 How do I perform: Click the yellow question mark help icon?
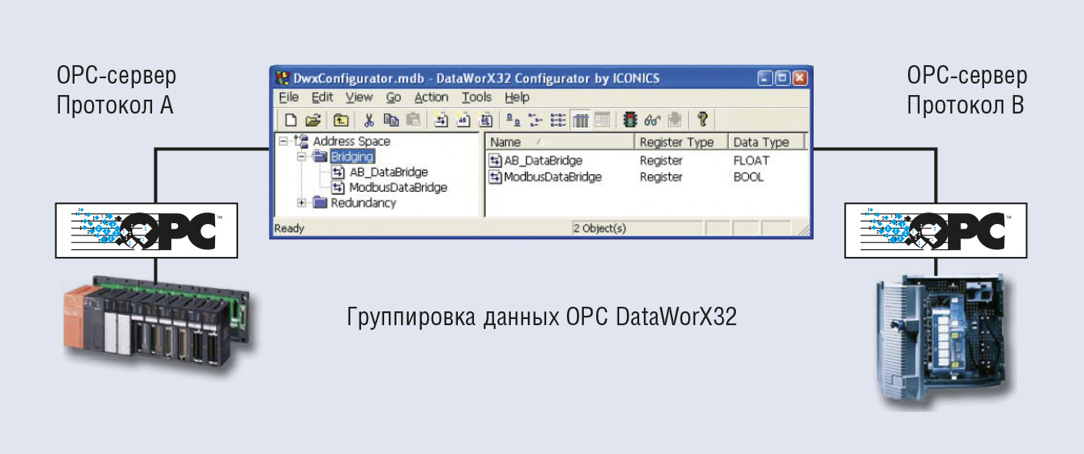click(x=702, y=119)
